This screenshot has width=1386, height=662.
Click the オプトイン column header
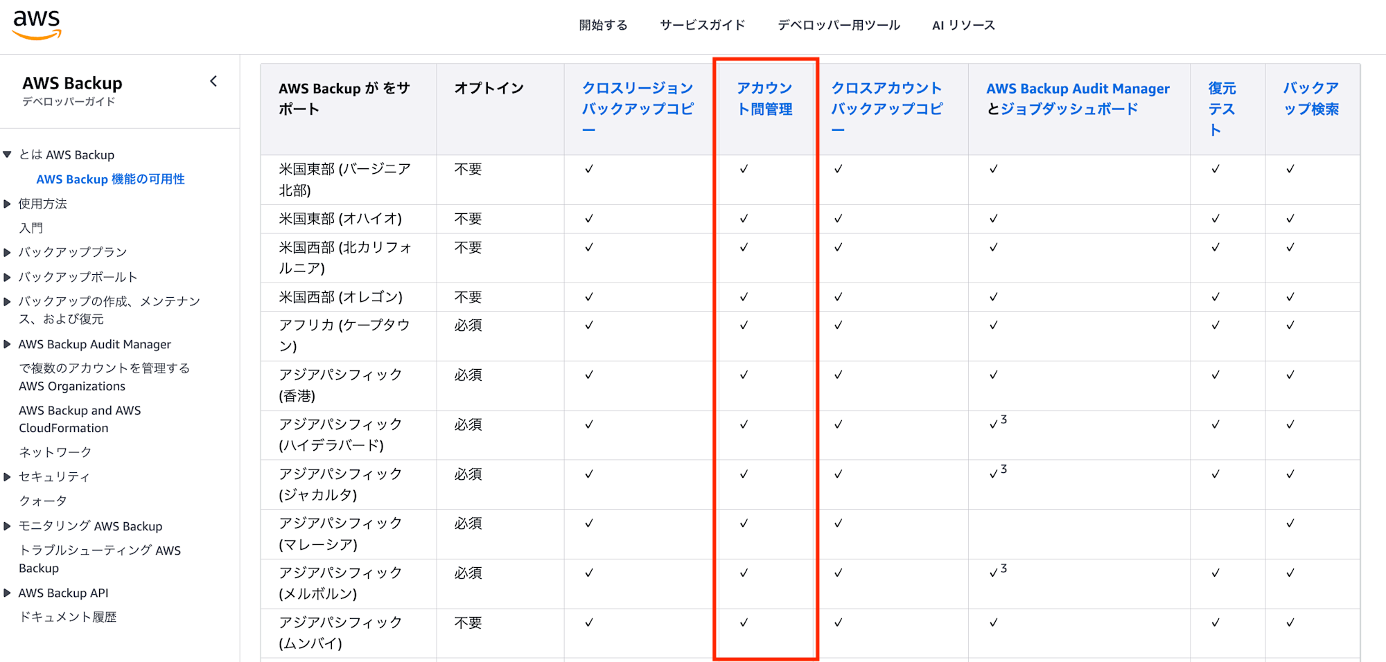point(489,89)
